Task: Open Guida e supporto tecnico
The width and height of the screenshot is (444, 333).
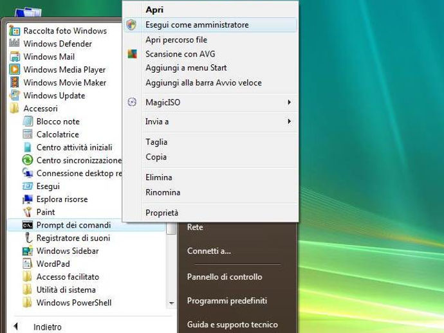Action: (x=232, y=325)
